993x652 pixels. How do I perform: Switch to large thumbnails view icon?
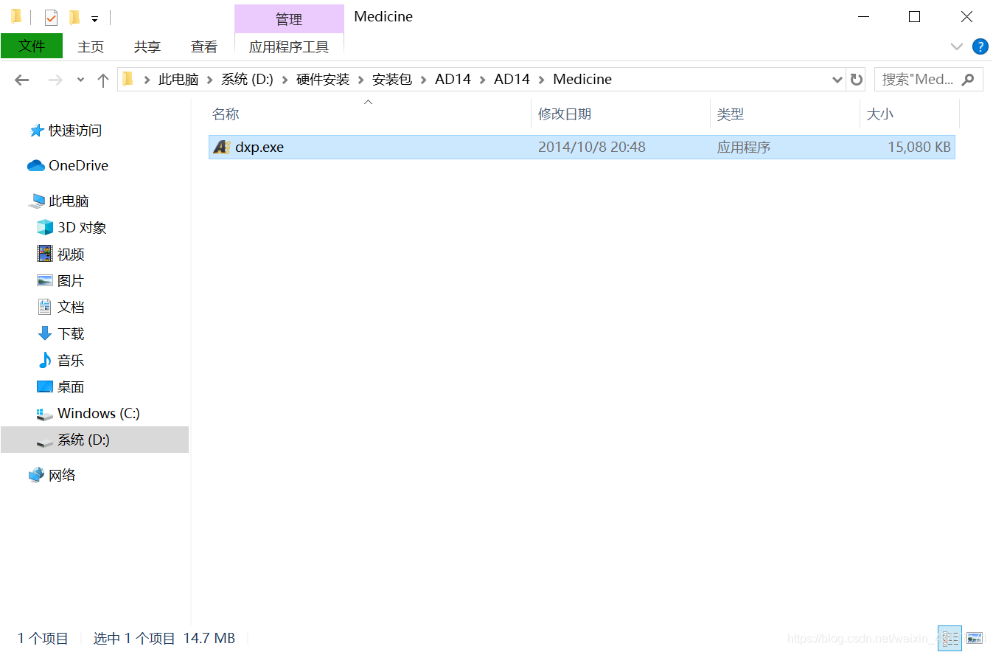pyautogui.click(x=975, y=638)
